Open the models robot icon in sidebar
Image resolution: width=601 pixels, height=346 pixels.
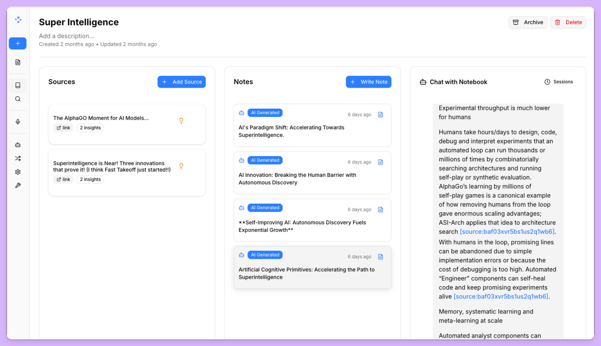coord(18,145)
